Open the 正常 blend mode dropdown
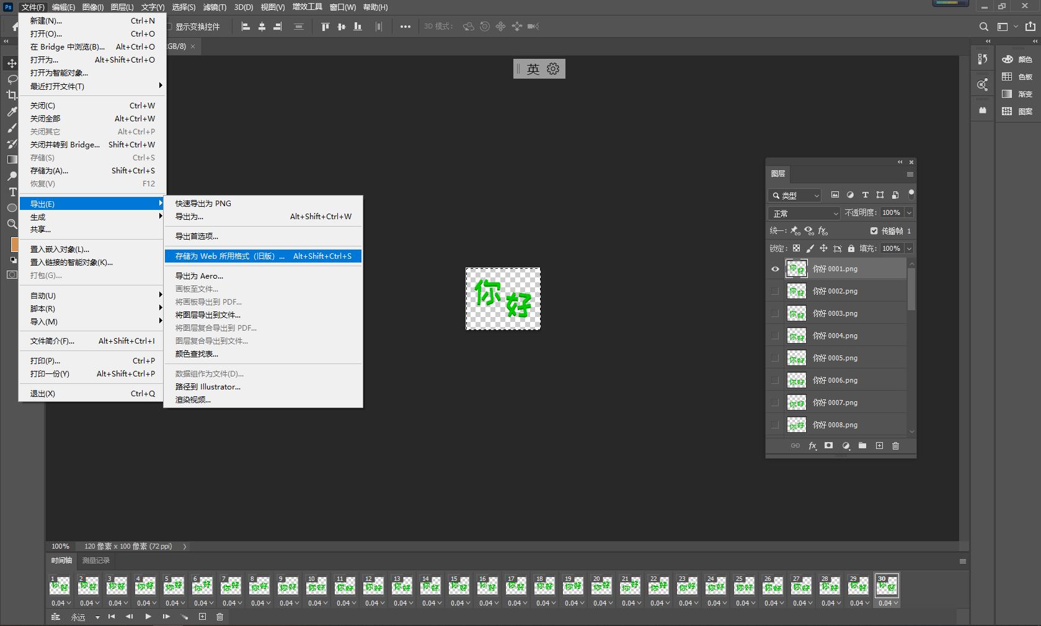Viewport: 1041px width, 626px height. point(804,213)
